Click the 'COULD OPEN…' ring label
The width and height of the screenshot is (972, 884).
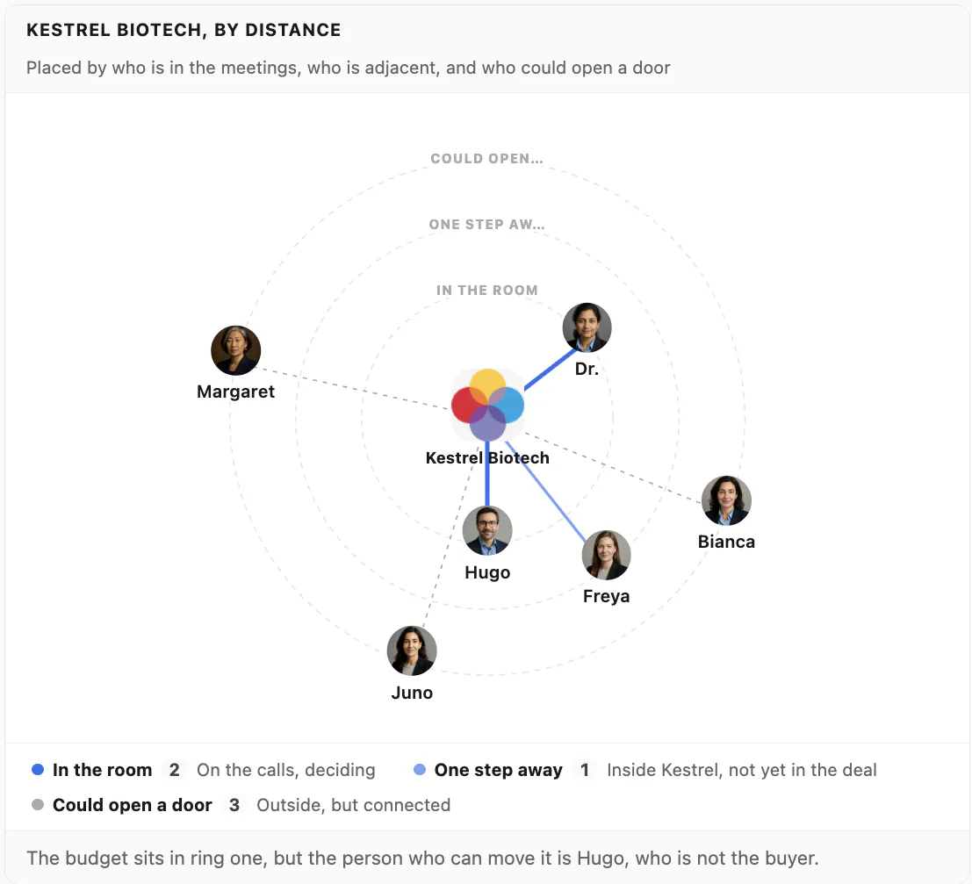tap(487, 159)
